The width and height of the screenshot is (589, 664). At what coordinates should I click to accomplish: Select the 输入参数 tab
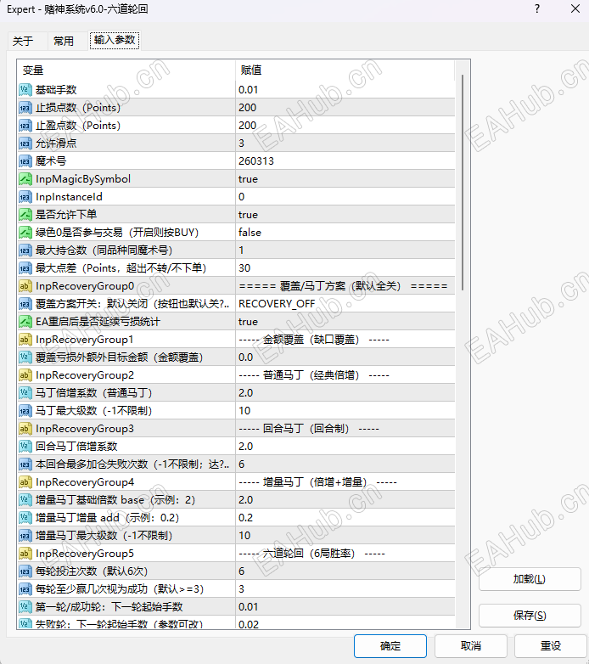(115, 40)
